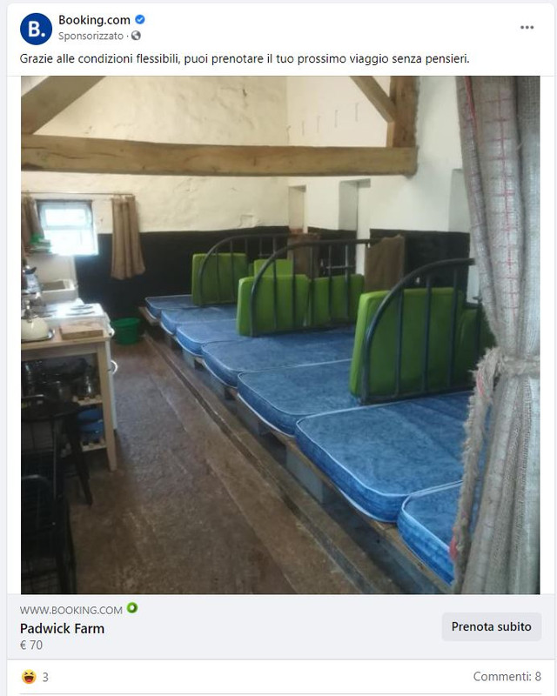This screenshot has width=557, height=696.
Task: Click the small window in the photo
Action: (x=69, y=227)
